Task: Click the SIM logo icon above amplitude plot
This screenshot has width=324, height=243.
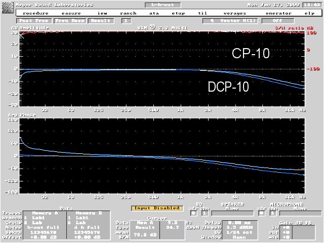Action: [152, 27]
